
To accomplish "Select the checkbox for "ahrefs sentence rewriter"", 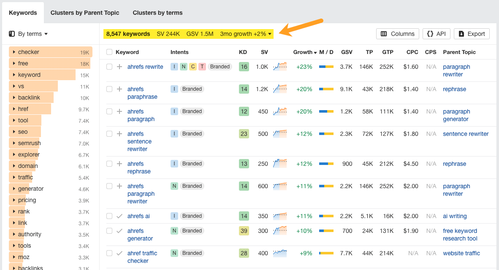I will click(x=109, y=134).
